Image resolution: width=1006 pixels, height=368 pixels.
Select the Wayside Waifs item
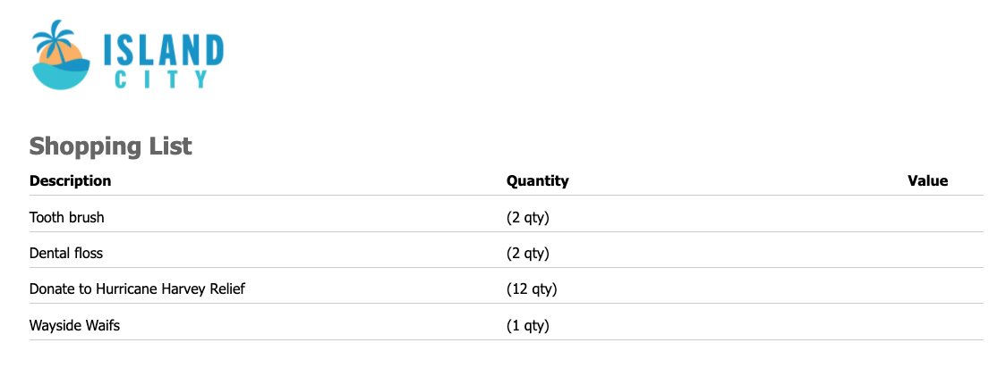click(x=74, y=326)
